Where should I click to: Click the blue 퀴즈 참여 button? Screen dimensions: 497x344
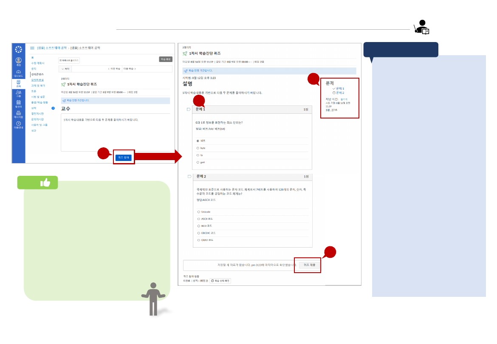coord(123,157)
